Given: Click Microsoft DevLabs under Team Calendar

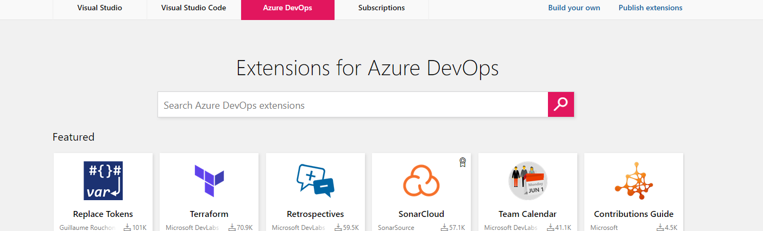Looking at the screenshot, I should [511, 228].
